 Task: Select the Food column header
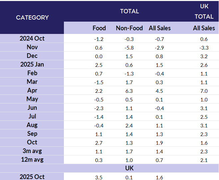[99, 28]
